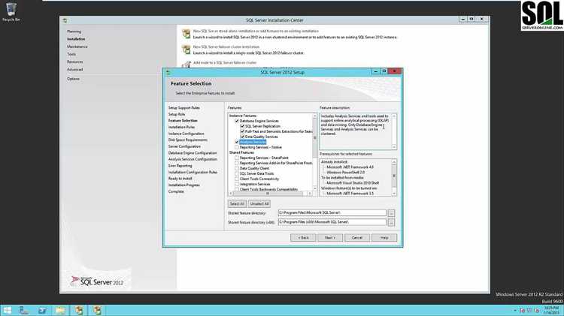Select Ready to Install step
The width and height of the screenshot is (564, 316).
pyautogui.click(x=180, y=179)
